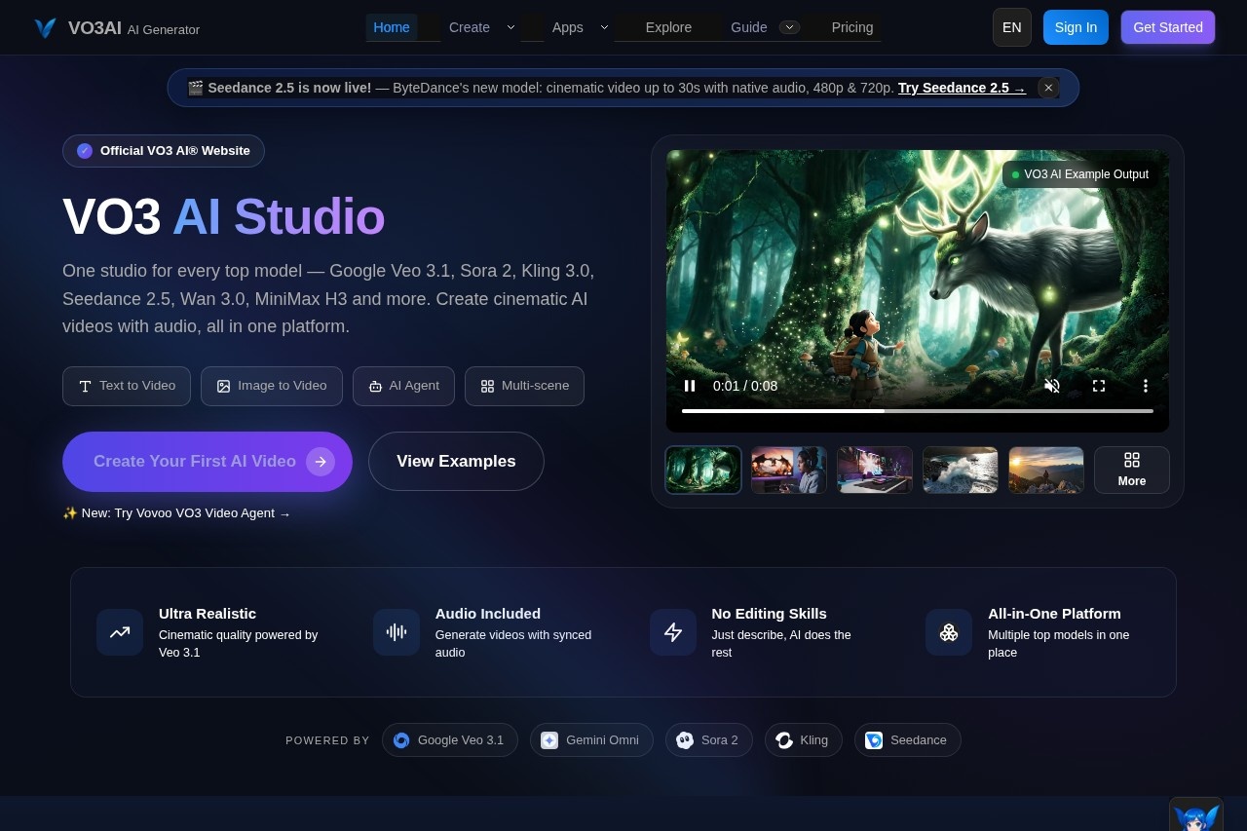The height and width of the screenshot is (831, 1247).
Task: Click the Google Veo 3.1 badge
Action: pos(450,740)
